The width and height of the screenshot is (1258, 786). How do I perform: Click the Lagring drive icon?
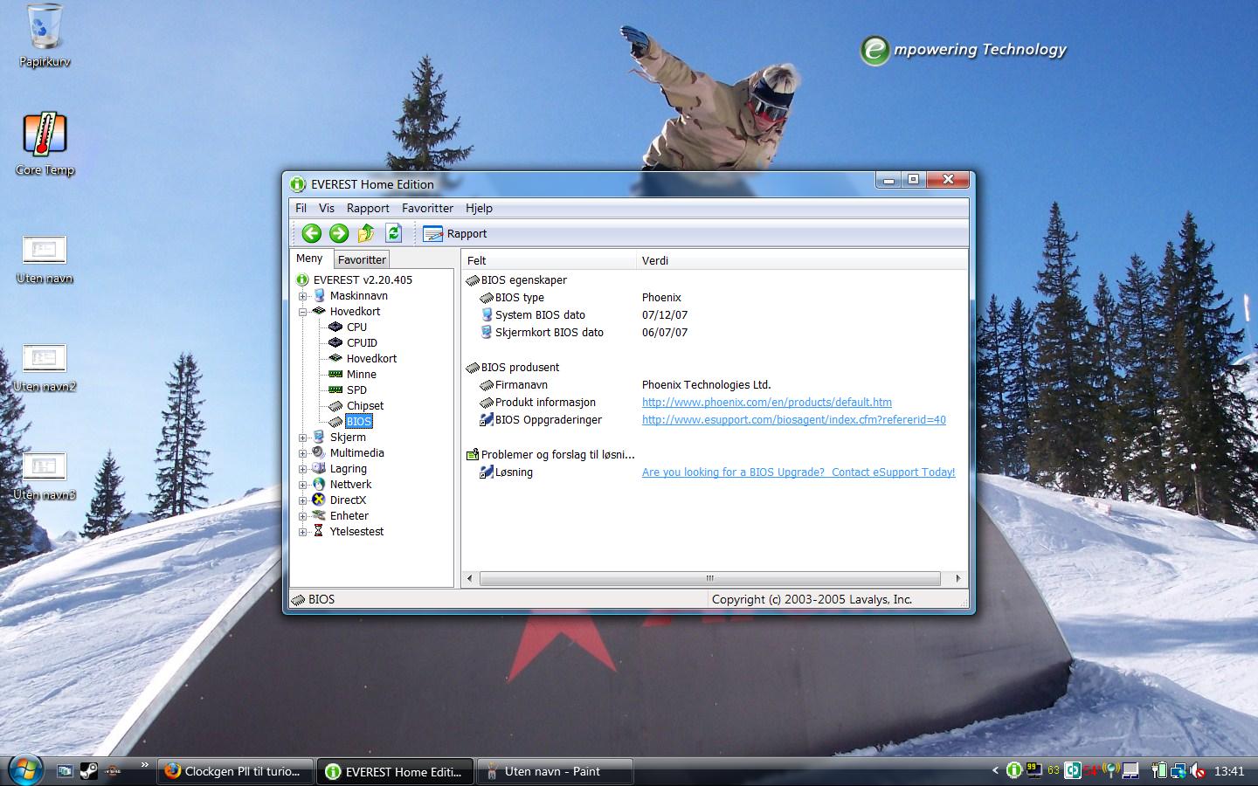(x=319, y=468)
